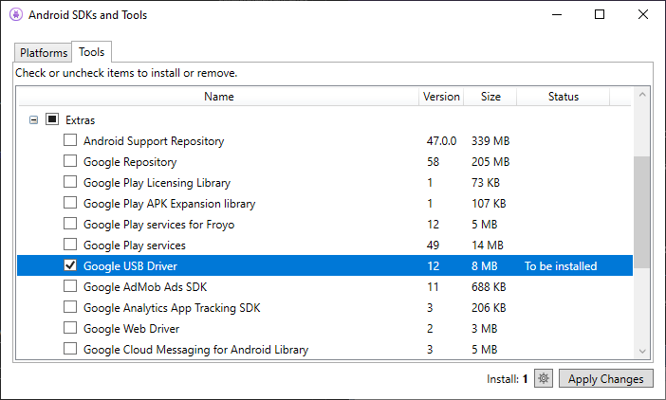Image resolution: width=666 pixels, height=400 pixels.
Task: Click the settings gear icon
Action: coord(544,379)
